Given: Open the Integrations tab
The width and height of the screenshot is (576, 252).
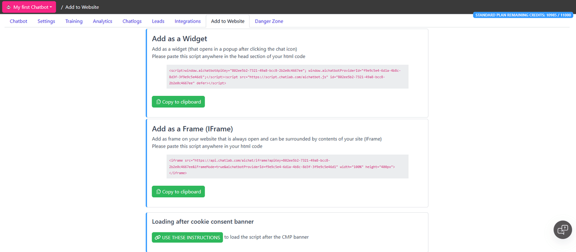Looking at the screenshot, I should click(x=188, y=21).
